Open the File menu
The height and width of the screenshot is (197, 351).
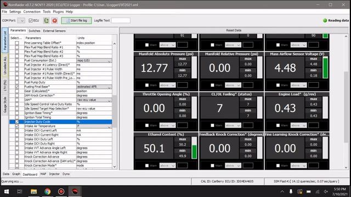point(4,11)
